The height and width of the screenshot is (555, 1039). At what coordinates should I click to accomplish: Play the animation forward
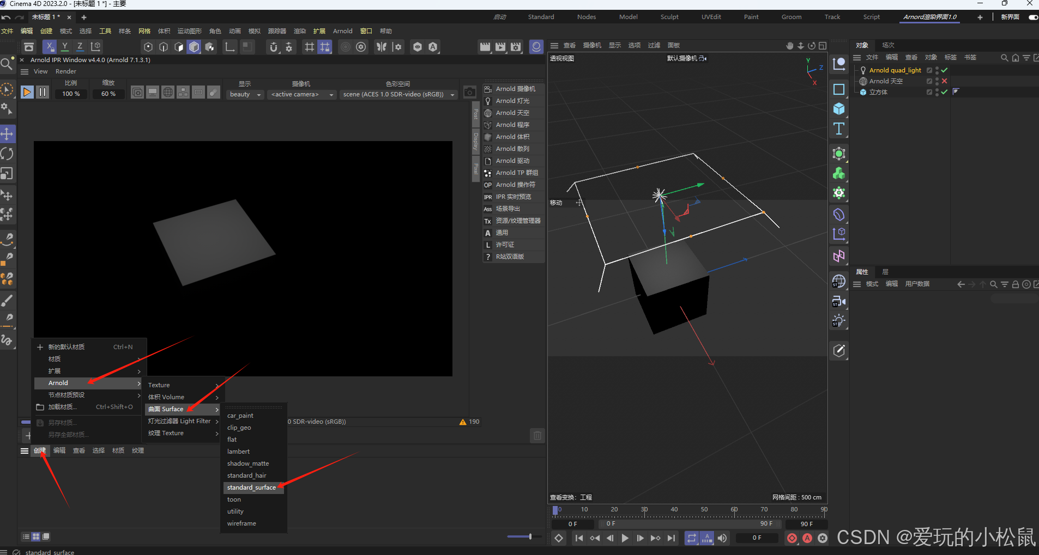pos(625,538)
